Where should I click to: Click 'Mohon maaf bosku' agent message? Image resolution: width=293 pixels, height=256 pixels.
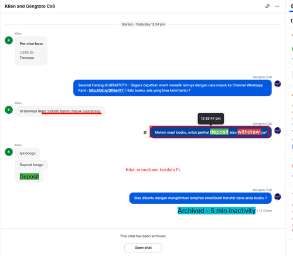coord(211,132)
